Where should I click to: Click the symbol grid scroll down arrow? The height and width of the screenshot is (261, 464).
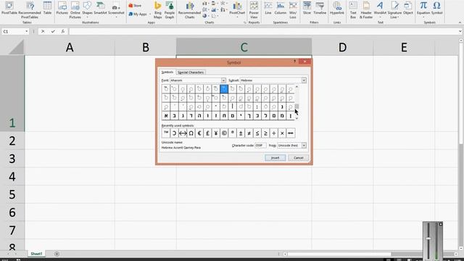tap(297, 118)
